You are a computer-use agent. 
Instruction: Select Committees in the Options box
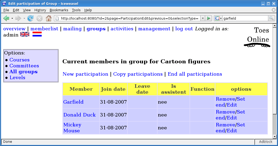[x=24, y=66]
